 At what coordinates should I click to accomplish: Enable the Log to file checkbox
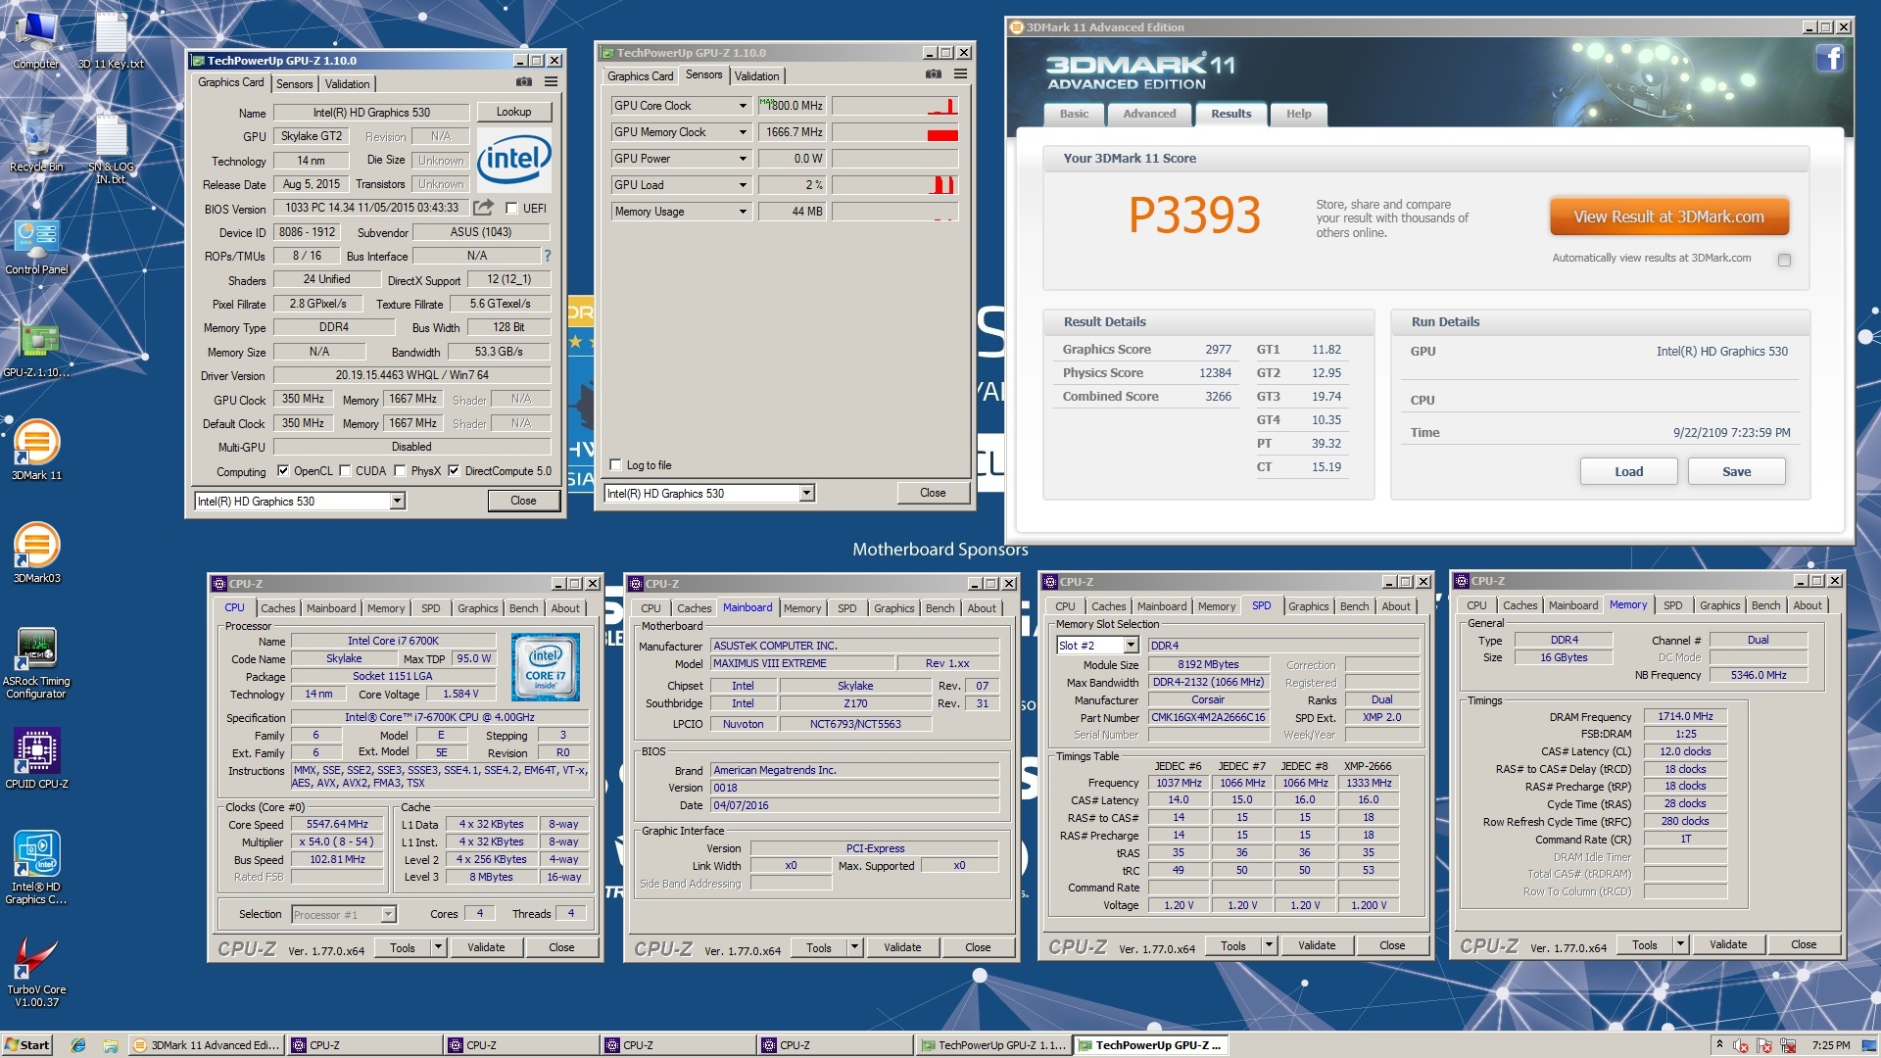[615, 465]
